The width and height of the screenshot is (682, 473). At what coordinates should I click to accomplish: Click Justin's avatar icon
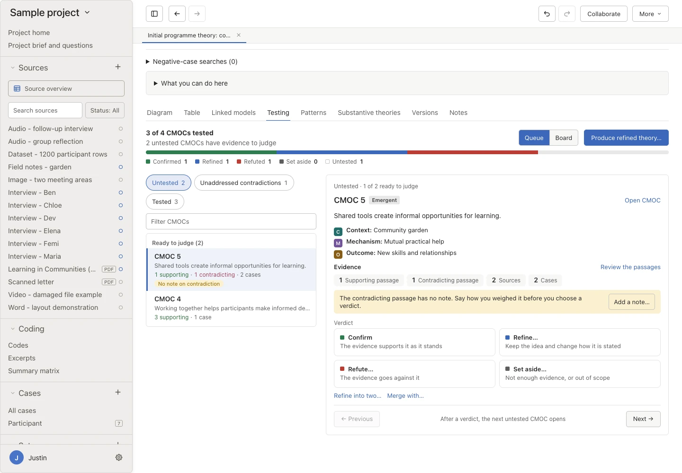pyautogui.click(x=17, y=458)
